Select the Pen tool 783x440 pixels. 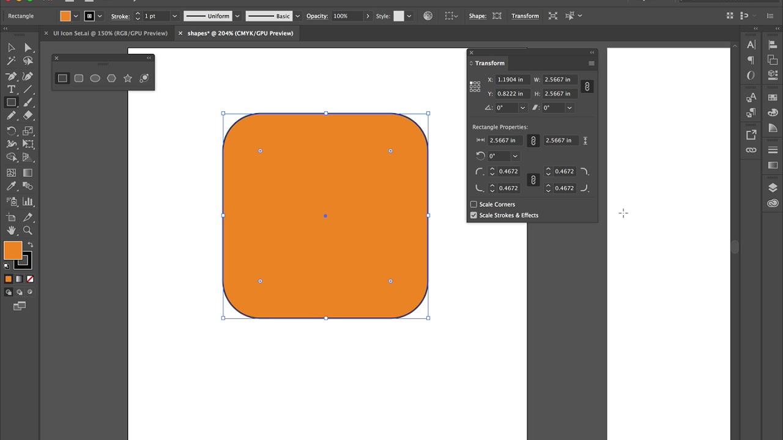click(x=11, y=76)
